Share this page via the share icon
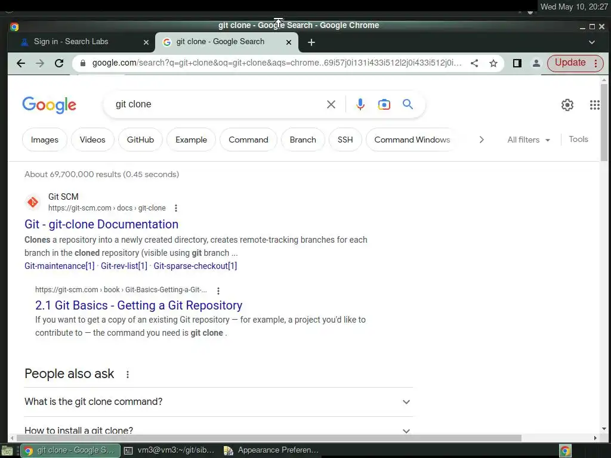This screenshot has height=458, width=611. pos(474,63)
